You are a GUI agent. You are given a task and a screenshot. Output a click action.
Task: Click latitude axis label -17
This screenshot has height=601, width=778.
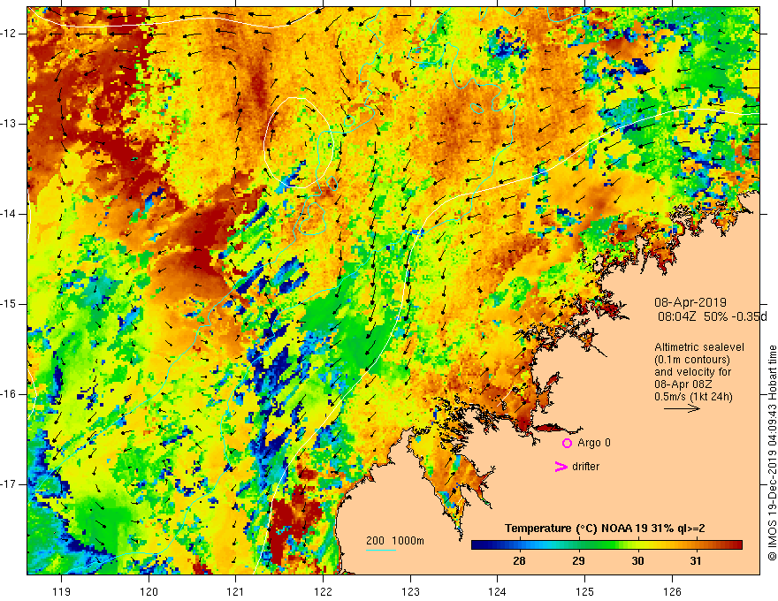[9, 484]
